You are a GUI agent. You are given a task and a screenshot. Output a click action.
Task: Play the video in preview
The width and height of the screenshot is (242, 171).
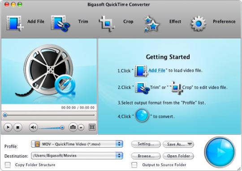point(8,127)
